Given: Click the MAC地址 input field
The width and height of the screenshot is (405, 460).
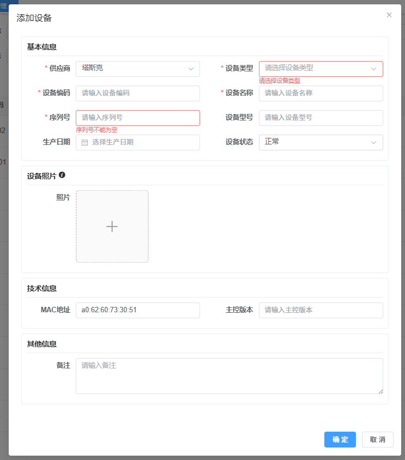Looking at the screenshot, I should point(137,310).
